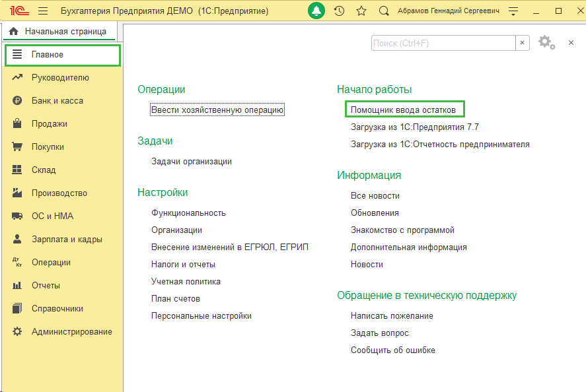
Task: Click the Банк и касса ruble icon
Action: [17, 100]
